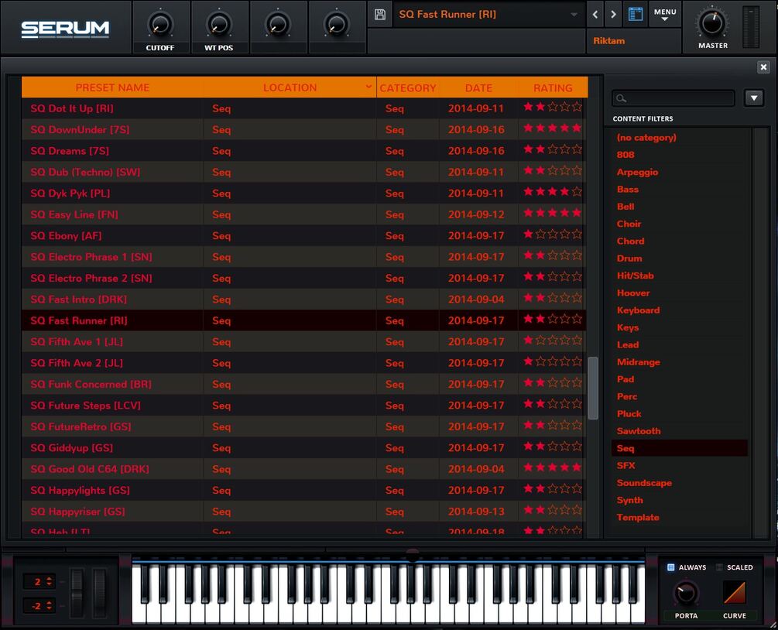This screenshot has height=630, width=778.
Task: Filter presets by Soundscape category
Action: [x=644, y=483]
